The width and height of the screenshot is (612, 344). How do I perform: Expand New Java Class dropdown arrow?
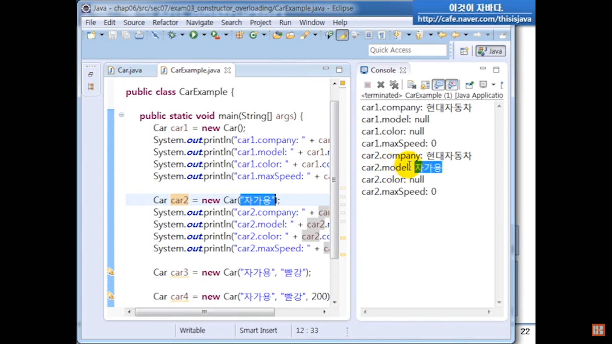pyautogui.click(x=264, y=35)
